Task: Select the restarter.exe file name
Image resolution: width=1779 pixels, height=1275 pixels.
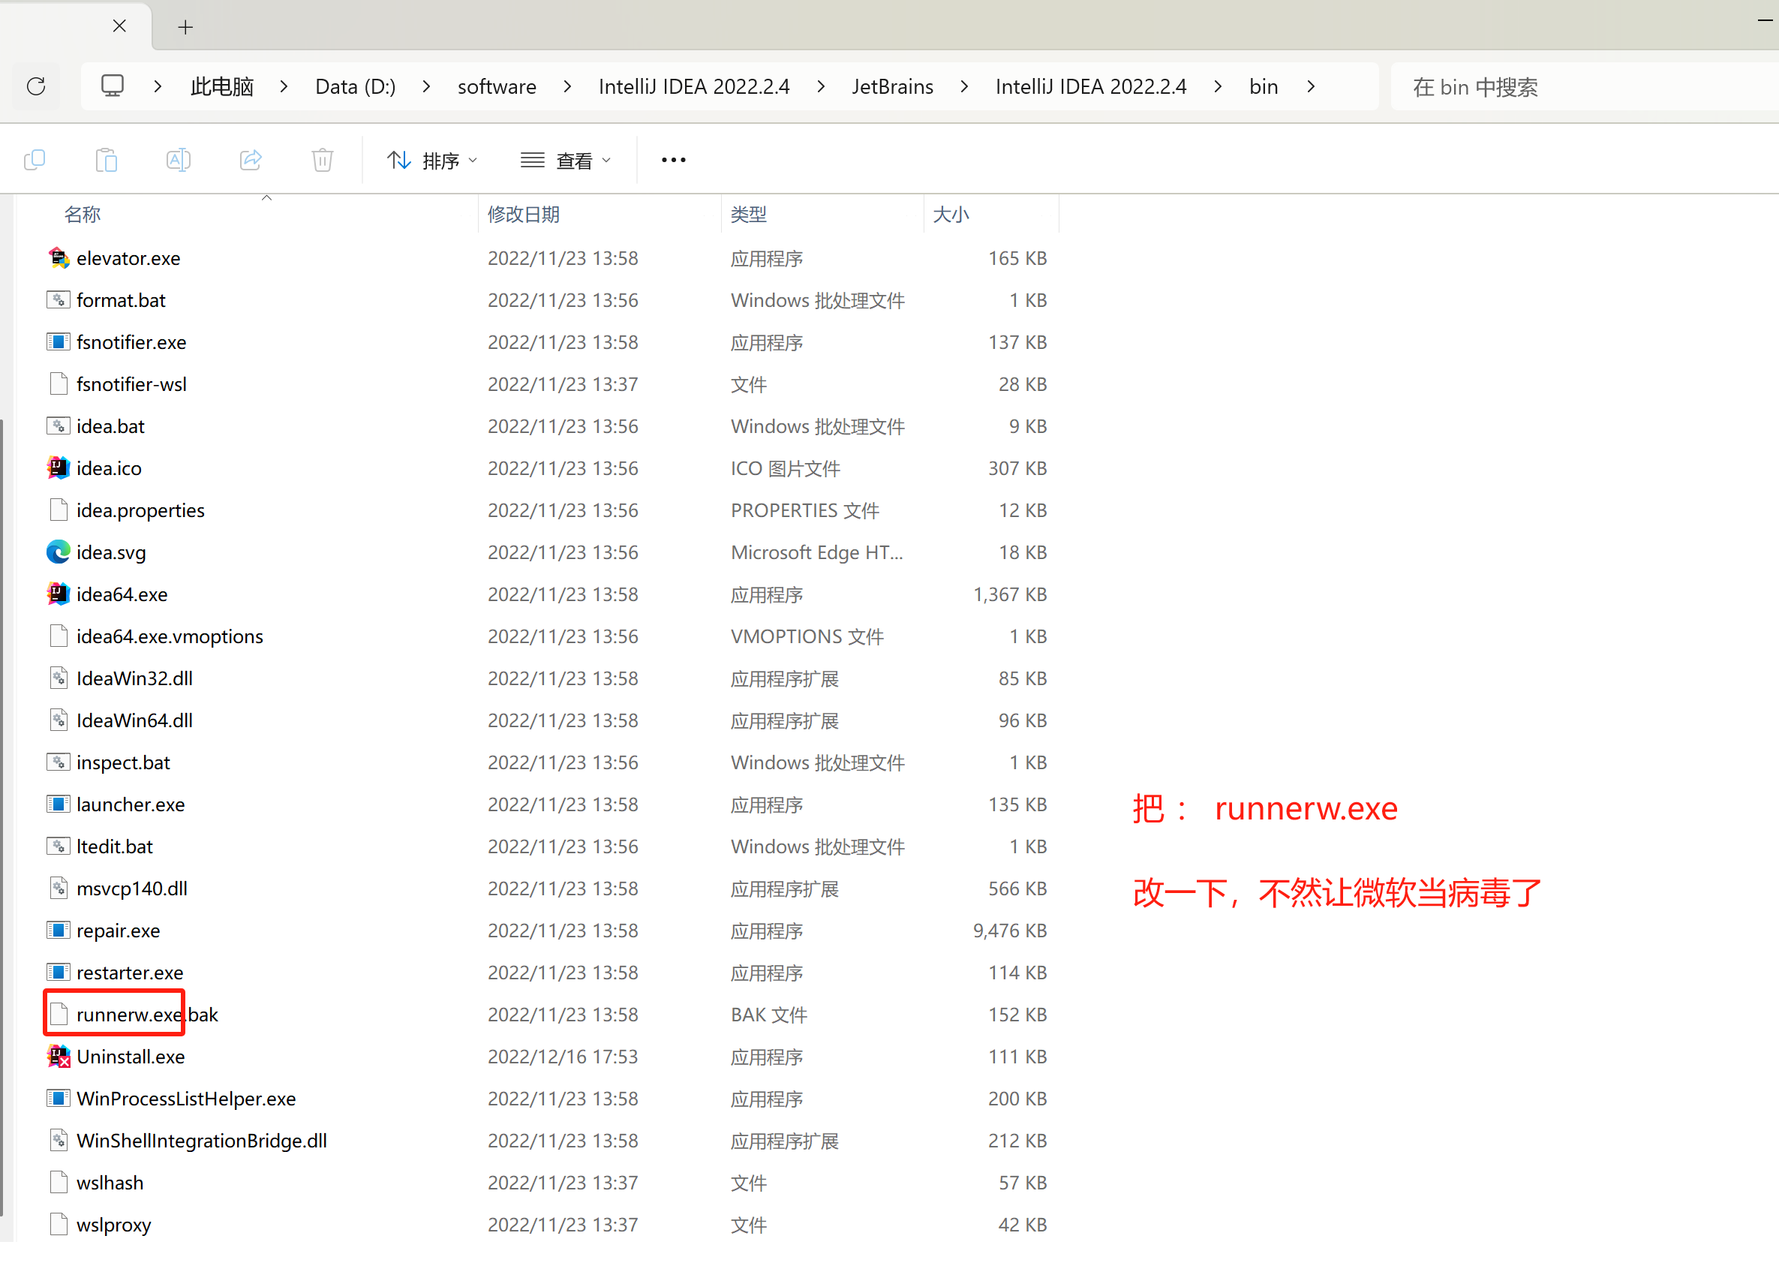Action: pyautogui.click(x=131, y=972)
